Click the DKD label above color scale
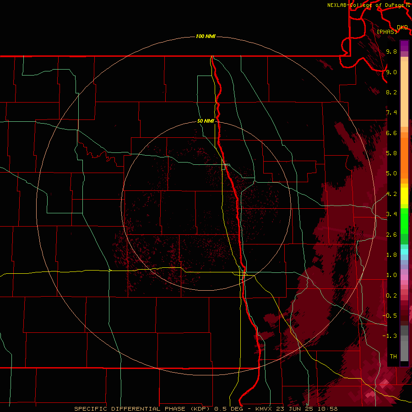 [402, 27]
